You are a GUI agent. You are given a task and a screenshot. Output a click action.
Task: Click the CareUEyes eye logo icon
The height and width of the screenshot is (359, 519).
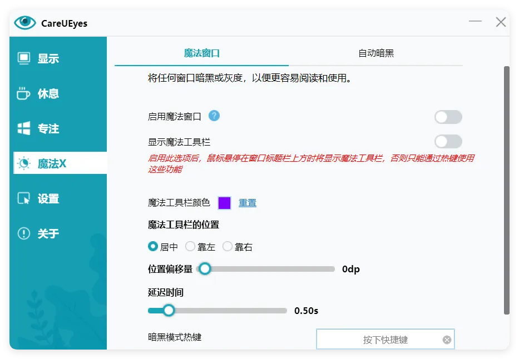pos(25,22)
